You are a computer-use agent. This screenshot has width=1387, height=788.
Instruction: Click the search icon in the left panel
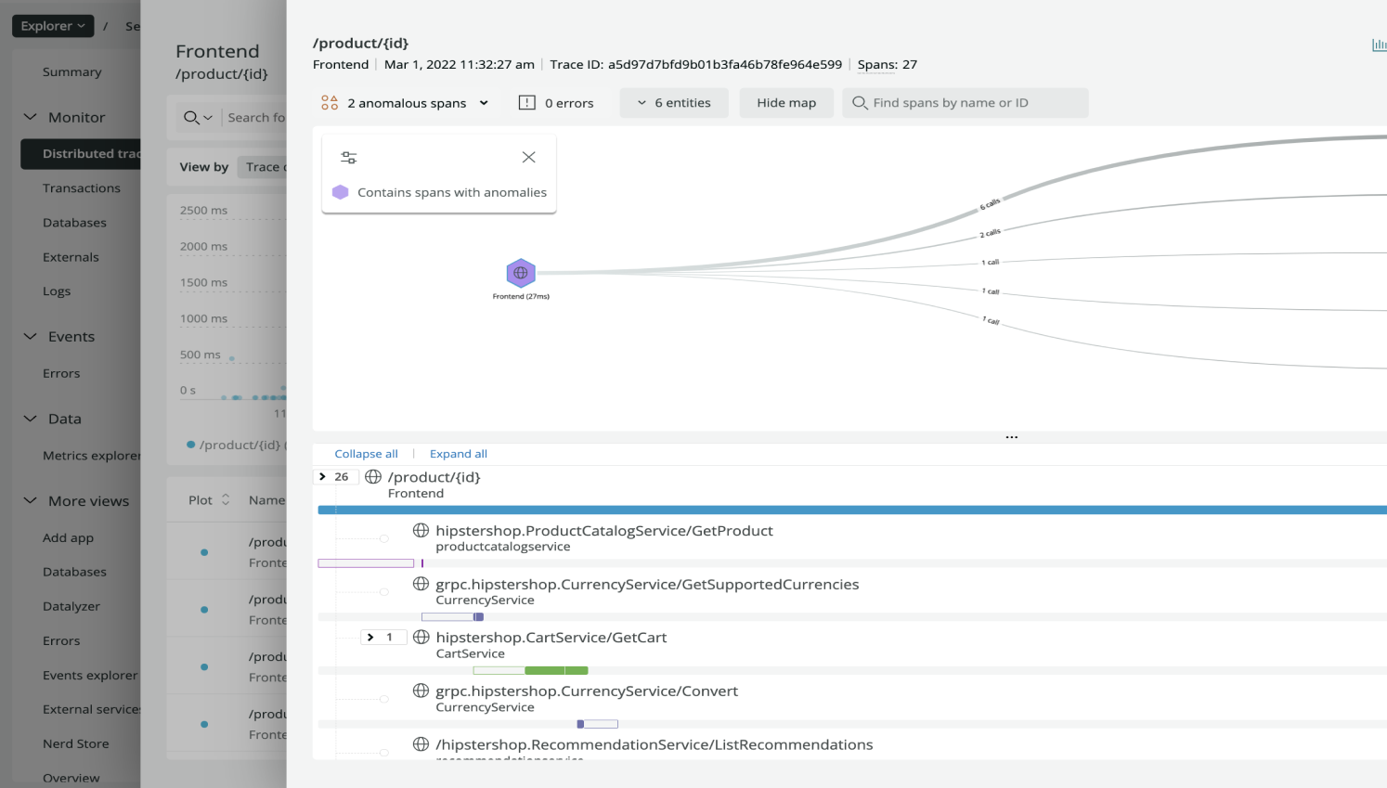[x=191, y=117]
